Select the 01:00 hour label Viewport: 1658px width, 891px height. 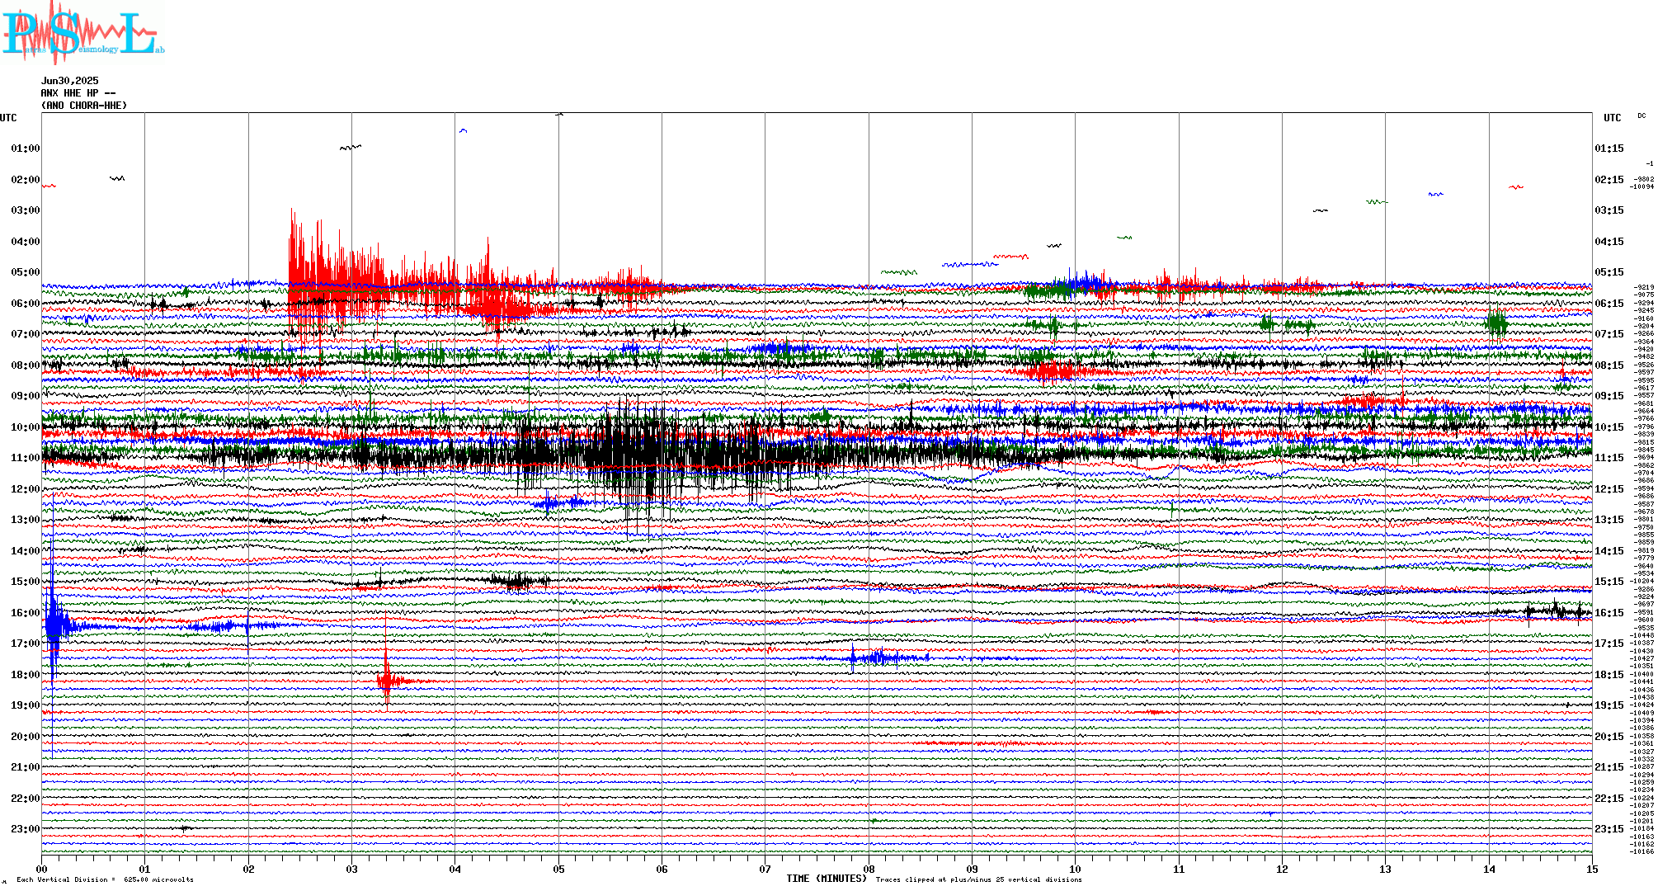click(x=25, y=148)
